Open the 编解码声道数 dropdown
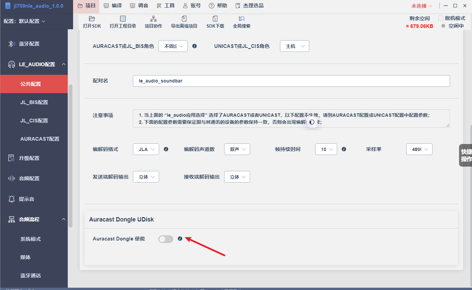The image size is (472, 290). coord(237,149)
